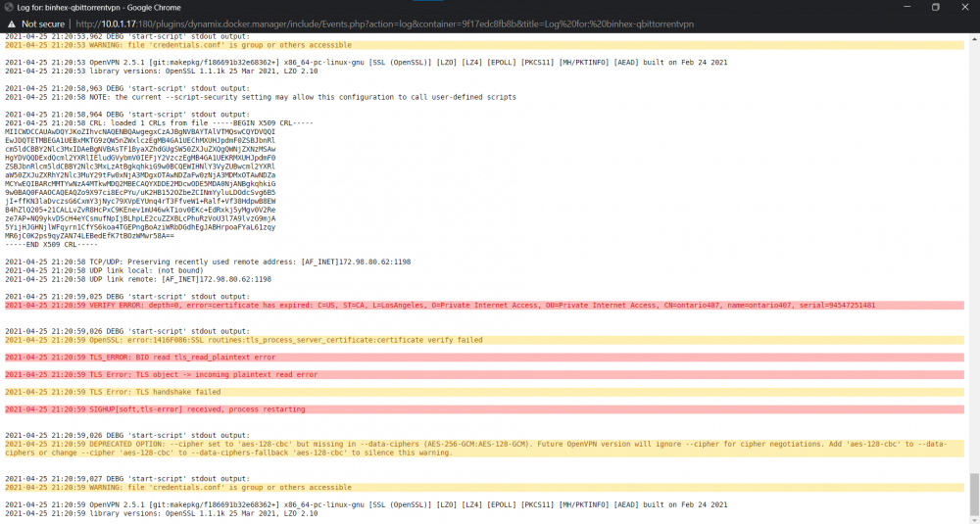
Task: Click the 21:20:59,025 DEBG start-script line
Action: (127, 297)
